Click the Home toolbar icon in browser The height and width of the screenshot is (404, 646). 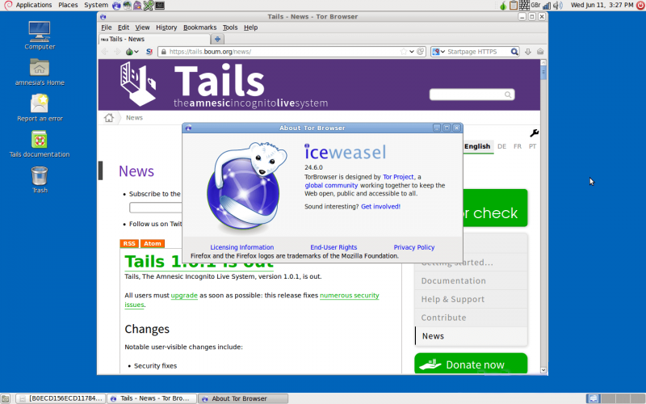point(540,52)
